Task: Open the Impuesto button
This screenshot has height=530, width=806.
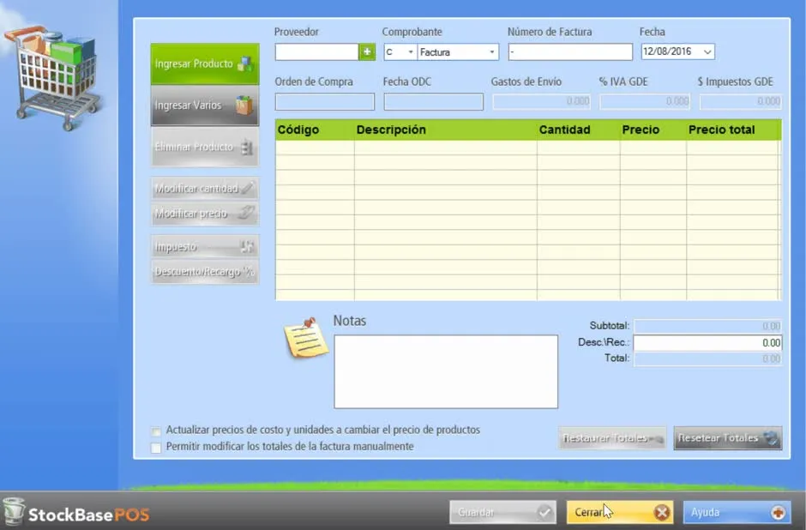Action: point(205,247)
